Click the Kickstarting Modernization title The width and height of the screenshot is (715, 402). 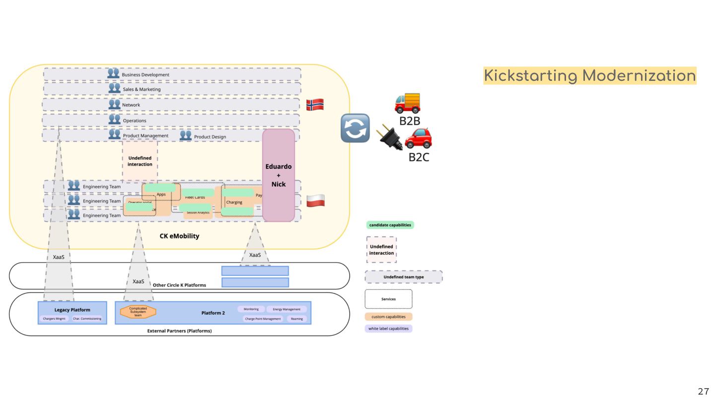click(x=590, y=76)
